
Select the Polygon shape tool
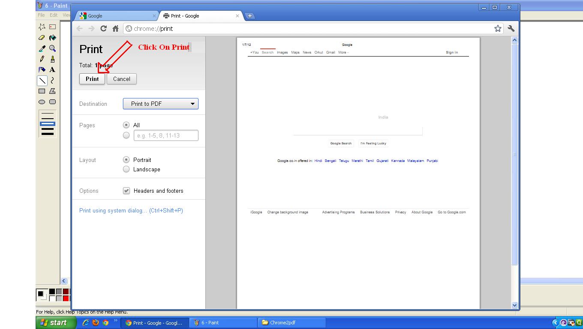pos(52,91)
